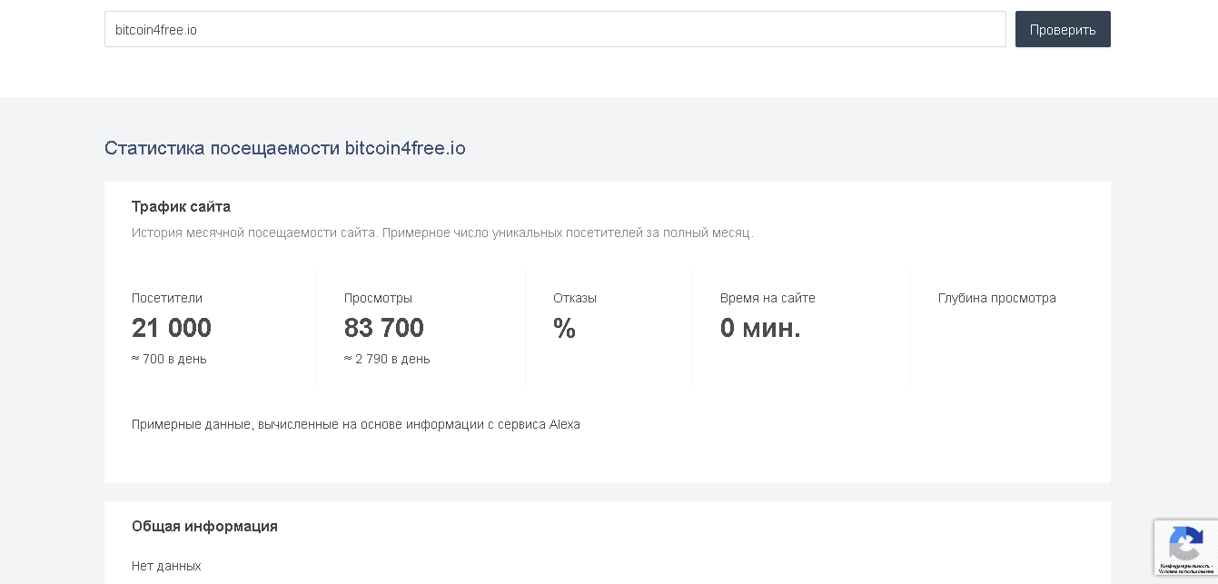Click the 0 мин. time value

coord(760,328)
